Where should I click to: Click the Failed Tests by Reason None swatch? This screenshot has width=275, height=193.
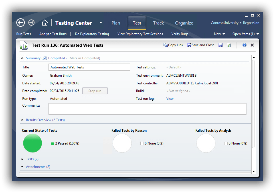click(142, 143)
